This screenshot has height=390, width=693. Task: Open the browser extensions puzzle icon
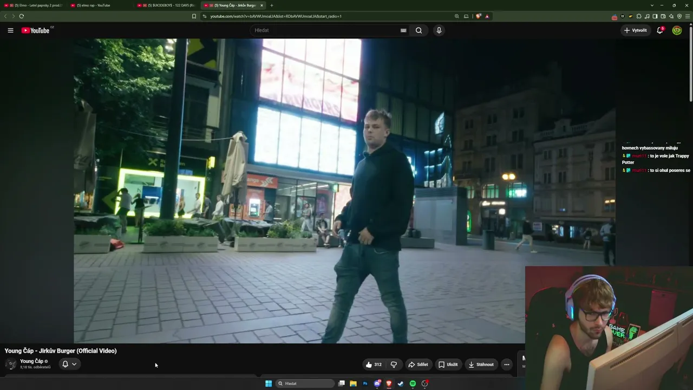click(x=639, y=16)
